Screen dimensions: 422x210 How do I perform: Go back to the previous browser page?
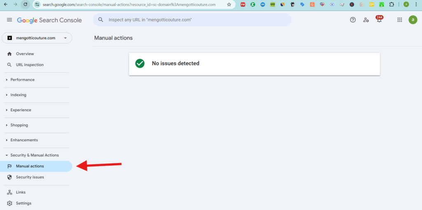6,4
